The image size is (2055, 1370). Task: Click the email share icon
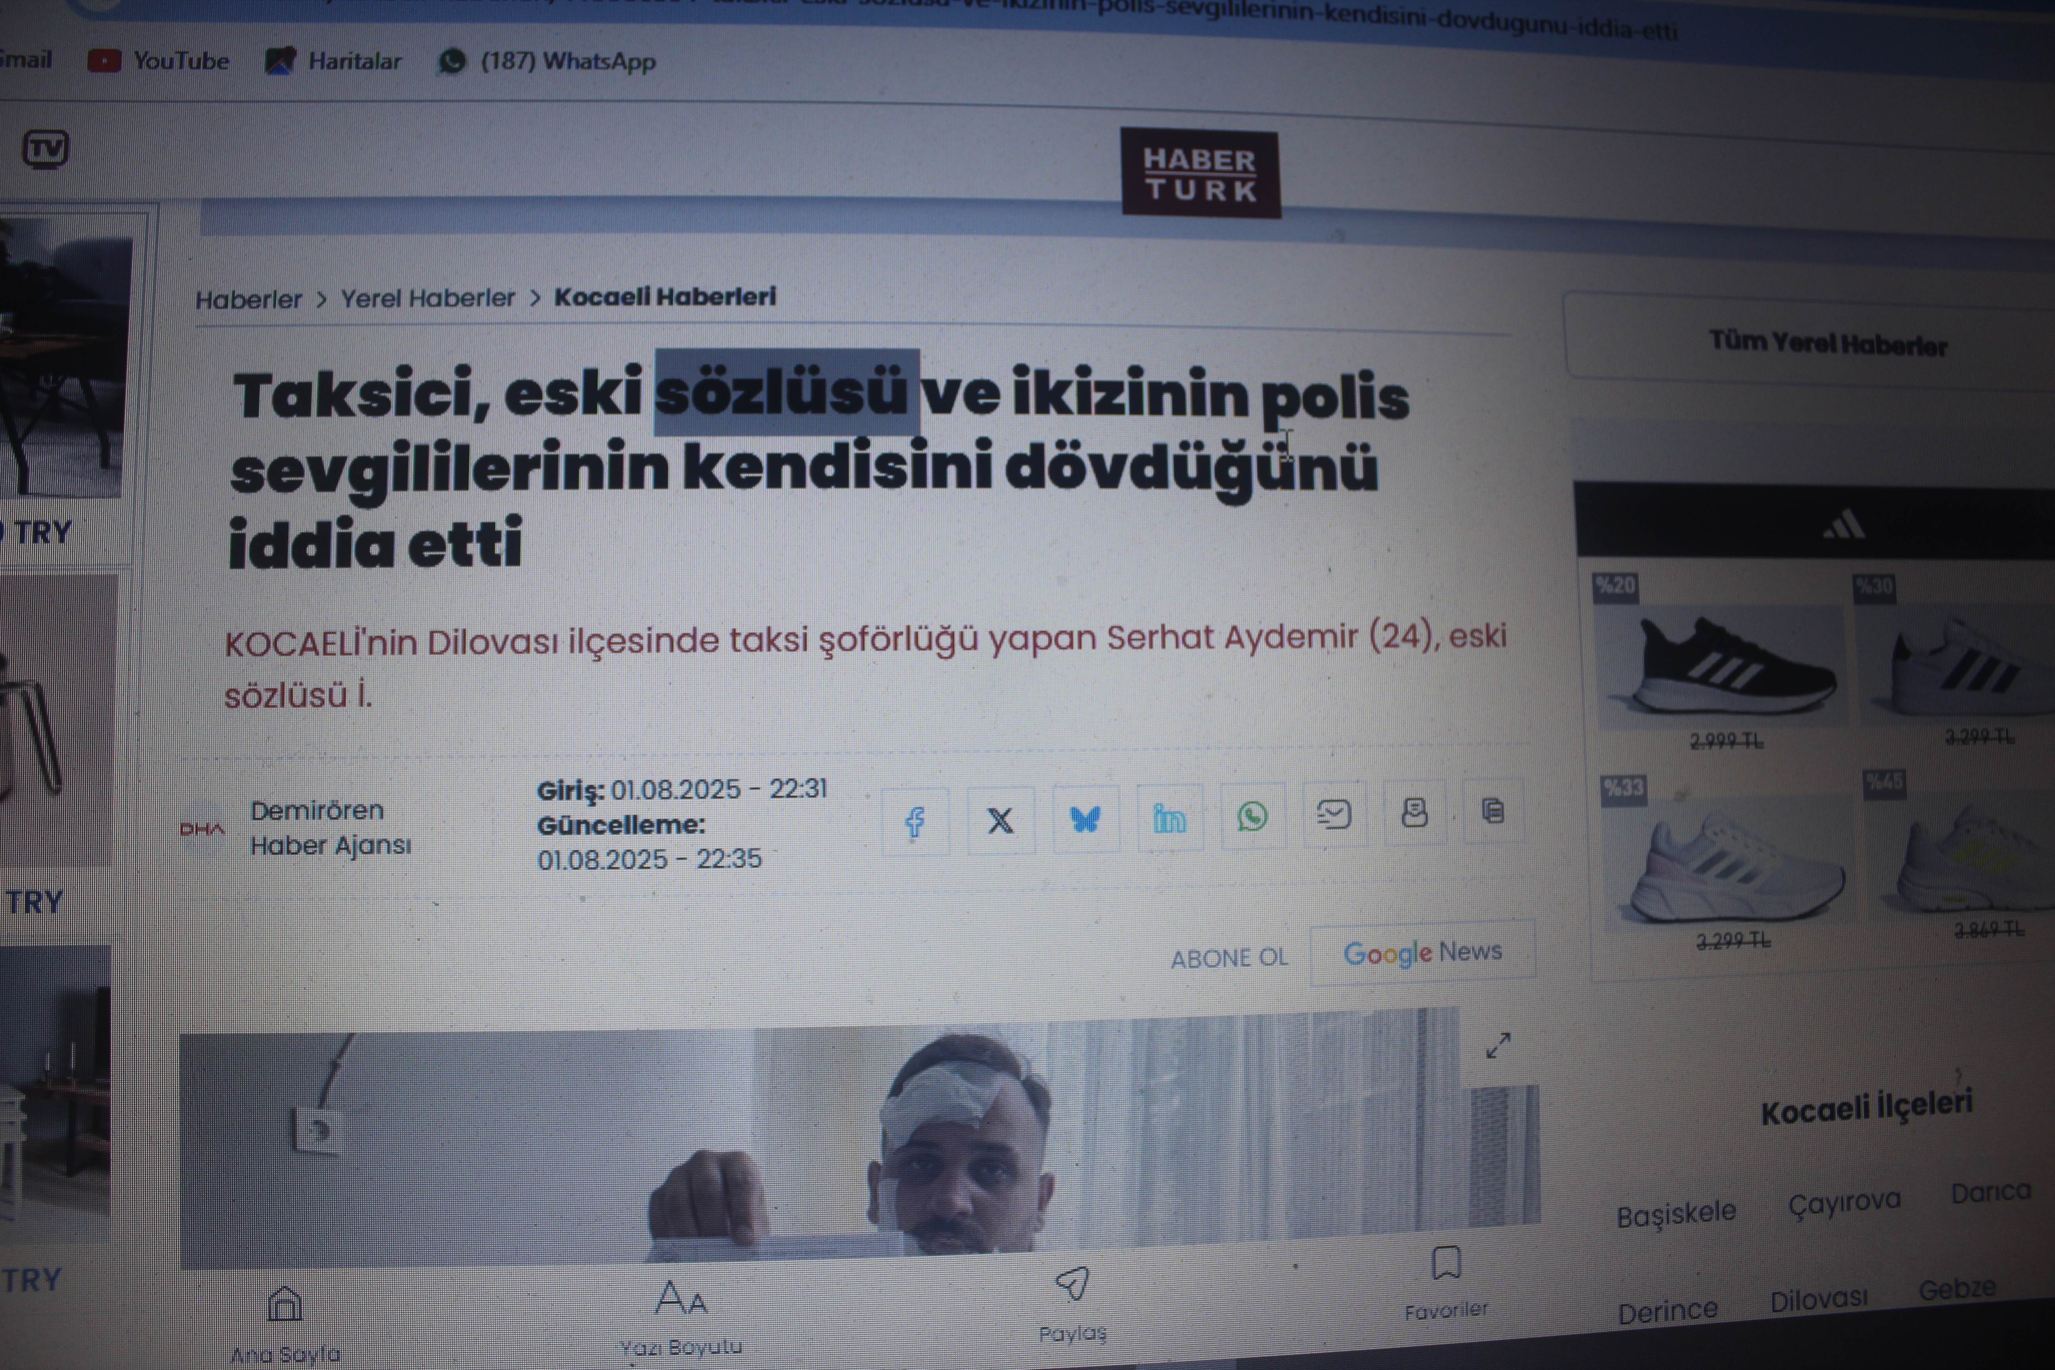pyautogui.click(x=1333, y=814)
